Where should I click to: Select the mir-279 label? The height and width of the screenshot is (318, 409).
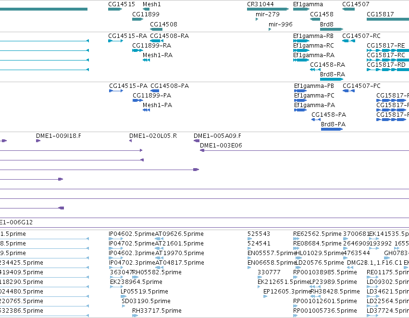tap(268, 14)
